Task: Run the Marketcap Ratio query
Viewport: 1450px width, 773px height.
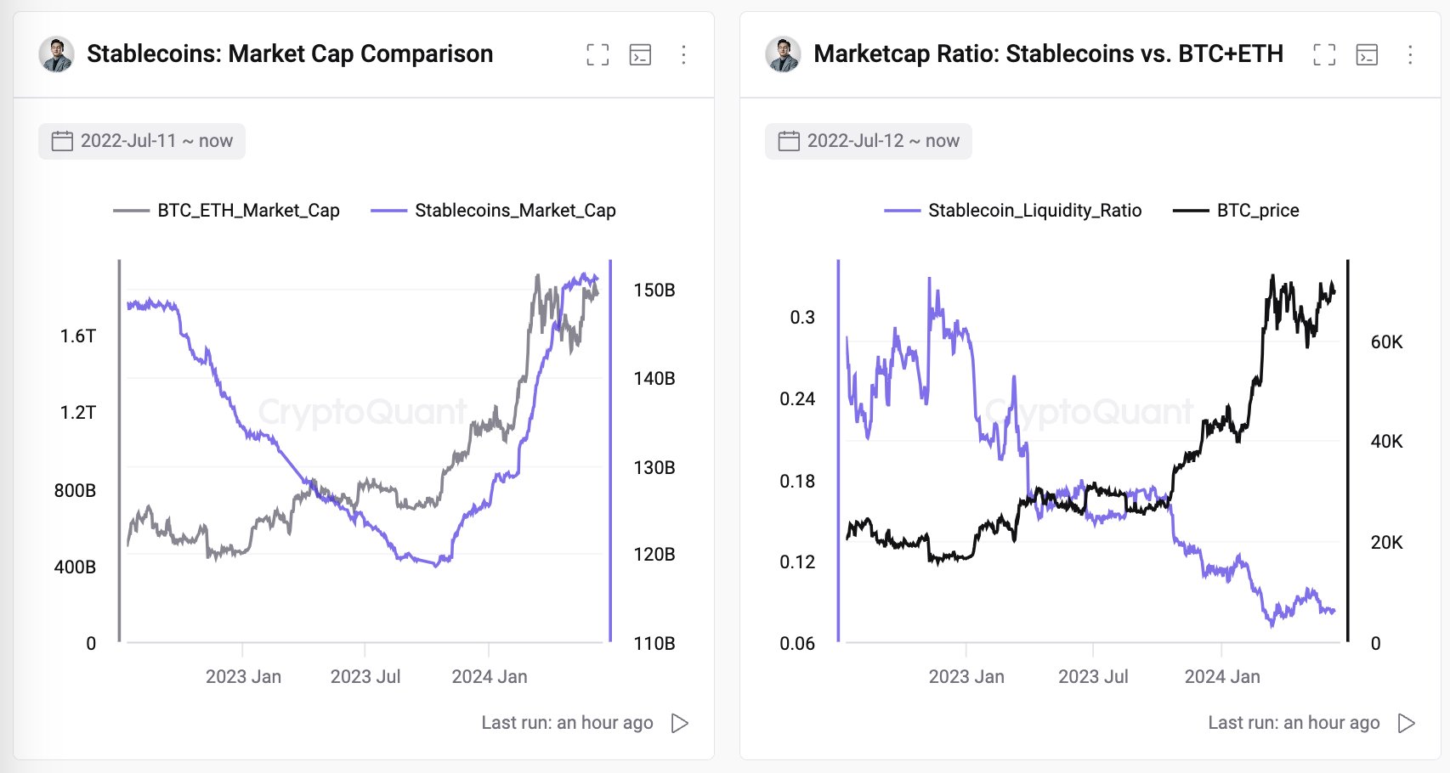Action: [1406, 723]
